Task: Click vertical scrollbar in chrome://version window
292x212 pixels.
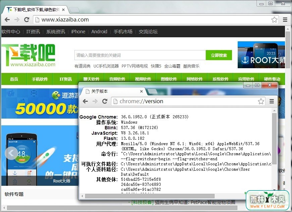Action: (x=274, y=138)
